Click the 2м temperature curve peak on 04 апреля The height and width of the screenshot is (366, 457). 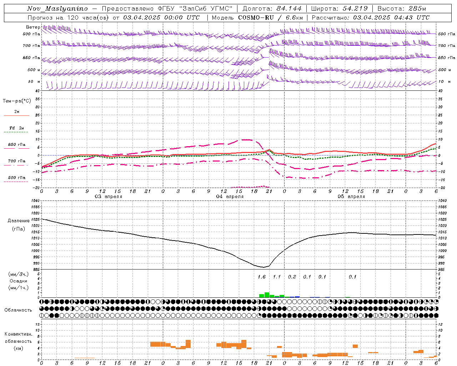pos(269,150)
